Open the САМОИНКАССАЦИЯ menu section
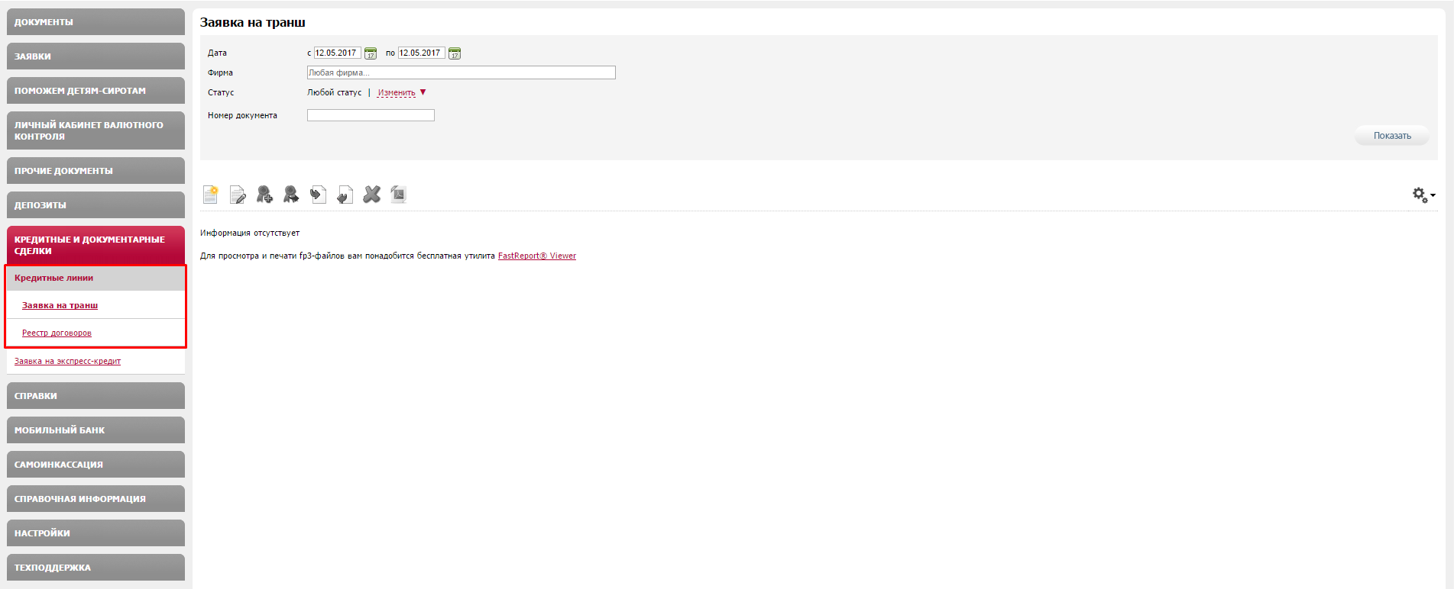This screenshot has height=589, width=1454. coord(96,465)
